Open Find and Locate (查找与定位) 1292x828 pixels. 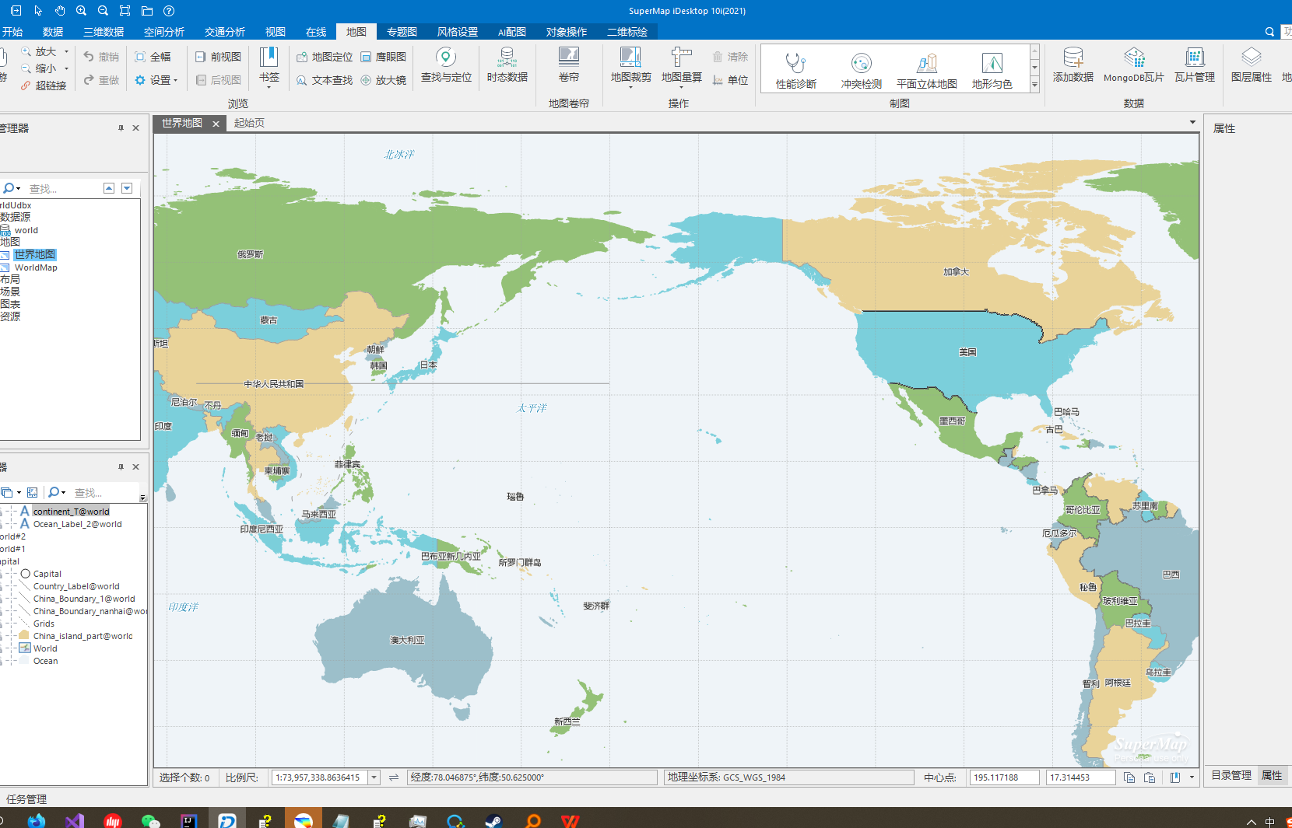446,65
